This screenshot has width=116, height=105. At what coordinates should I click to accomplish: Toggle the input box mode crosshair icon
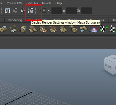[x=44, y=10]
